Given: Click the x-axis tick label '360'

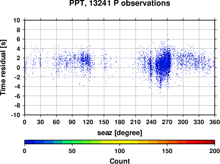Looking at the screenshot, I should coord(215,122).
